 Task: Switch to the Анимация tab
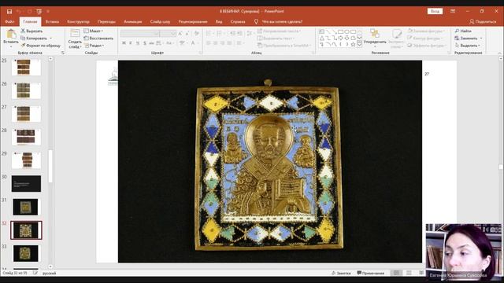point(133,22)
